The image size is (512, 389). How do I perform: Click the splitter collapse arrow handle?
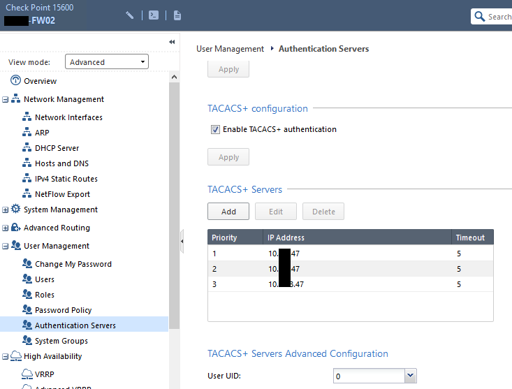(x=182, y=241)
